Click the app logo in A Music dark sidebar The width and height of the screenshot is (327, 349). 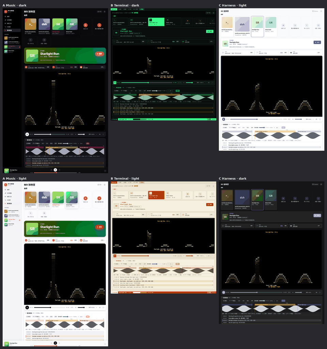click(6, 11)
